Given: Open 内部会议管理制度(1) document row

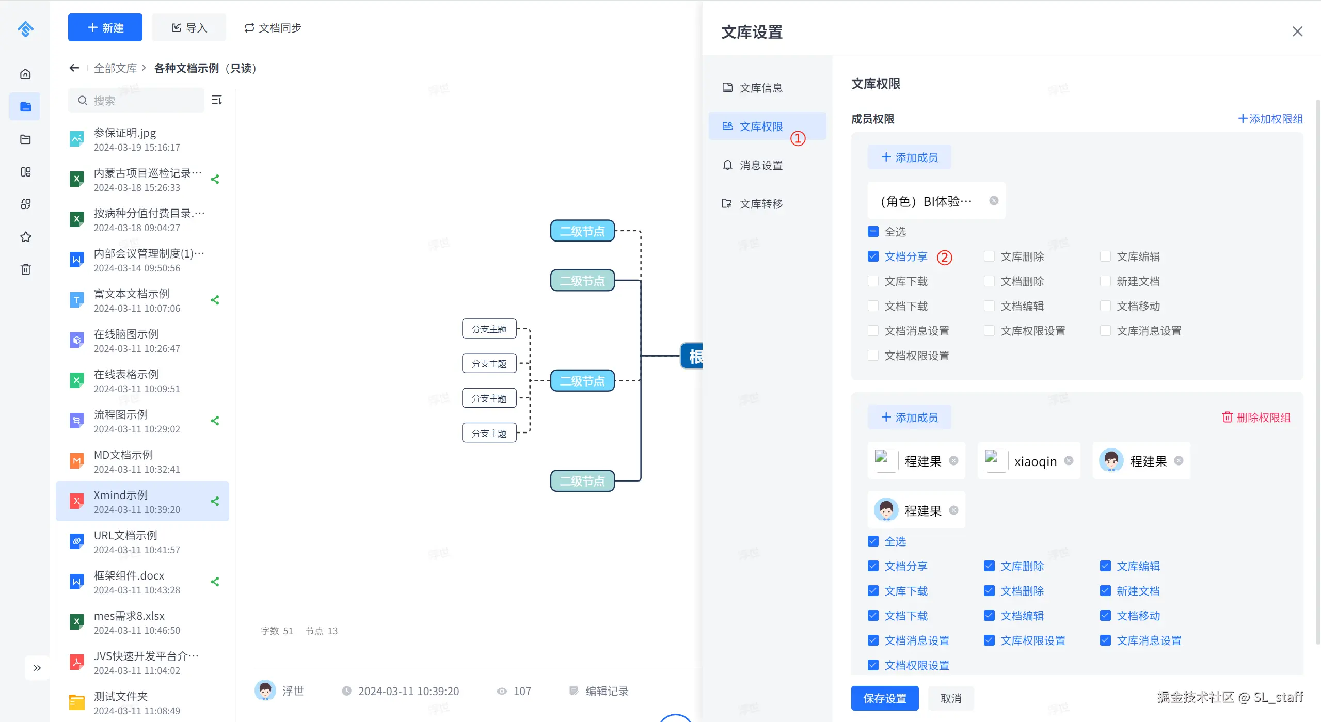Looking at the screenshot, I should [x=142, y=260].
